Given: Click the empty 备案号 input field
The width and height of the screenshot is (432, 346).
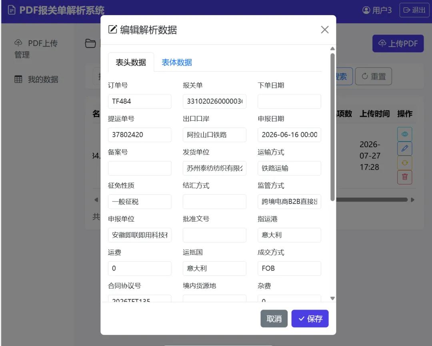Looking at the screenshot, I should pos(140,168).
